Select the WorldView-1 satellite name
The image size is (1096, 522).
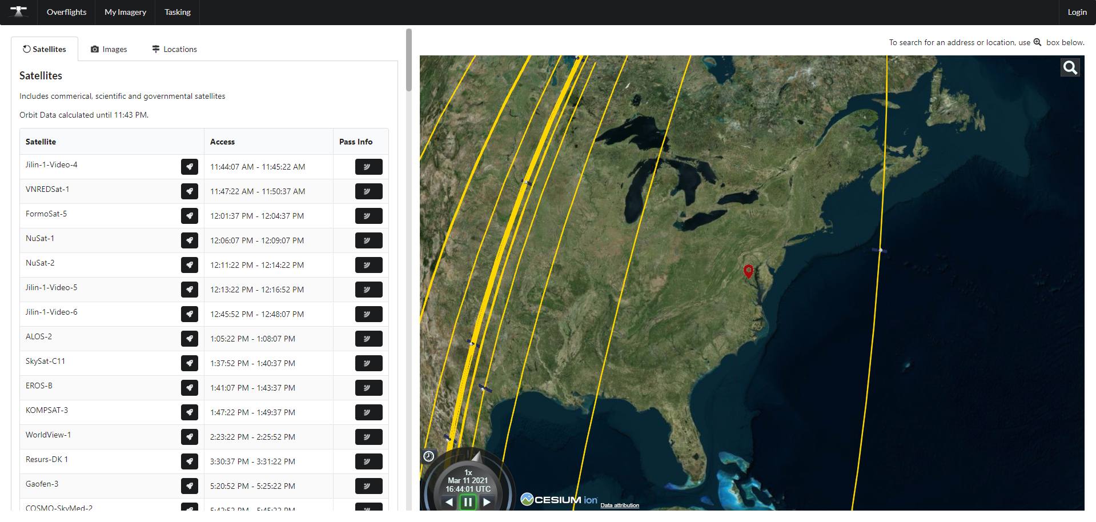[x=48, y=435]
